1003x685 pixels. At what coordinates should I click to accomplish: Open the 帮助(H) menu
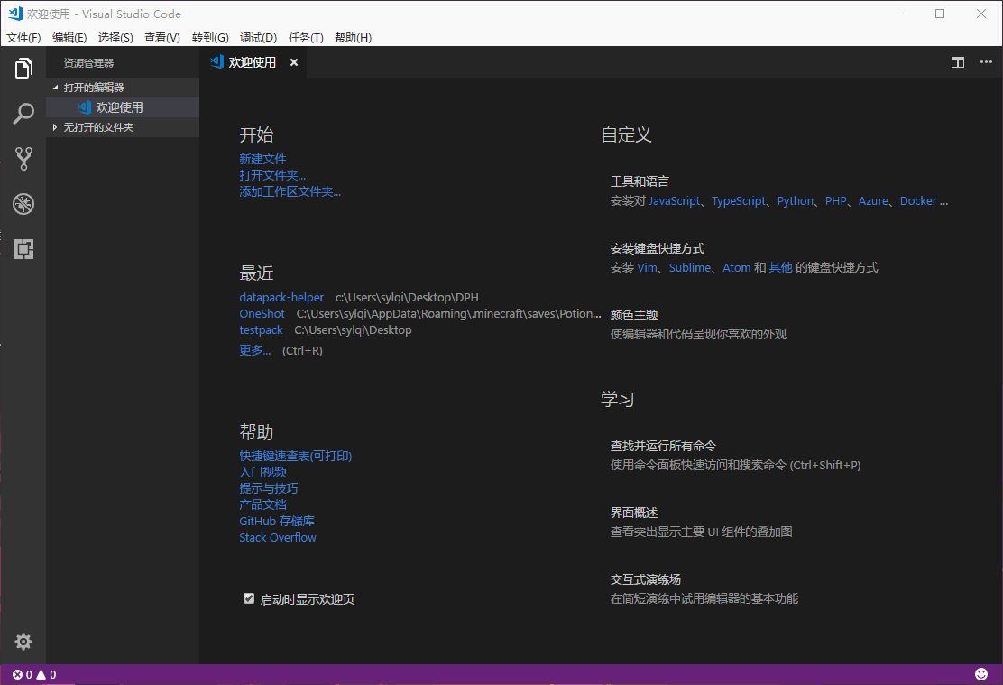coord(353,37)
